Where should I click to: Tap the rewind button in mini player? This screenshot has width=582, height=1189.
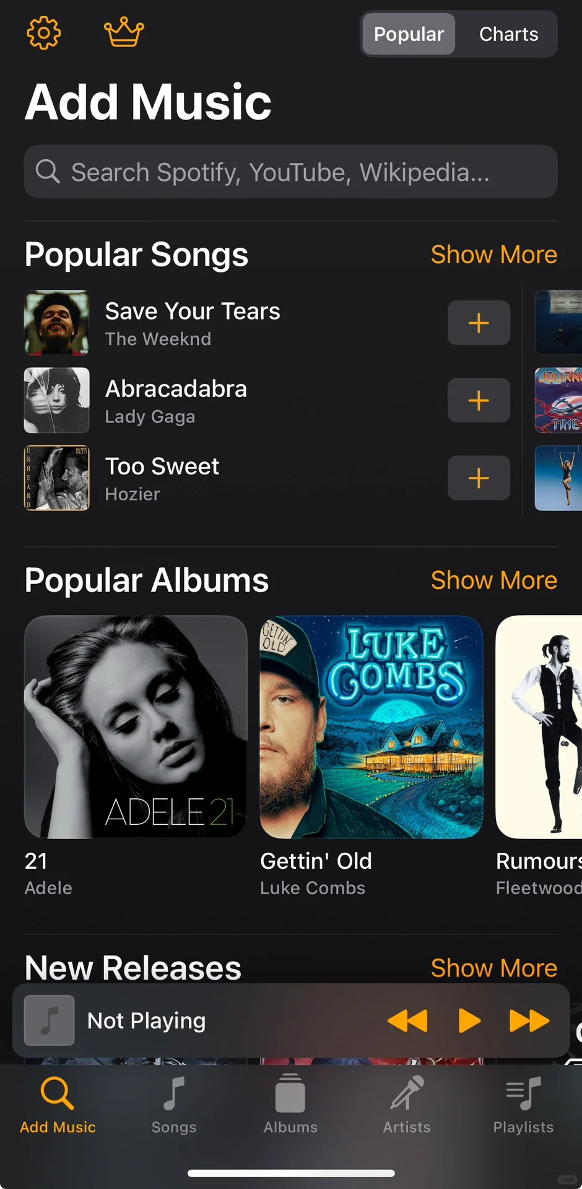tap(407, 1021)
